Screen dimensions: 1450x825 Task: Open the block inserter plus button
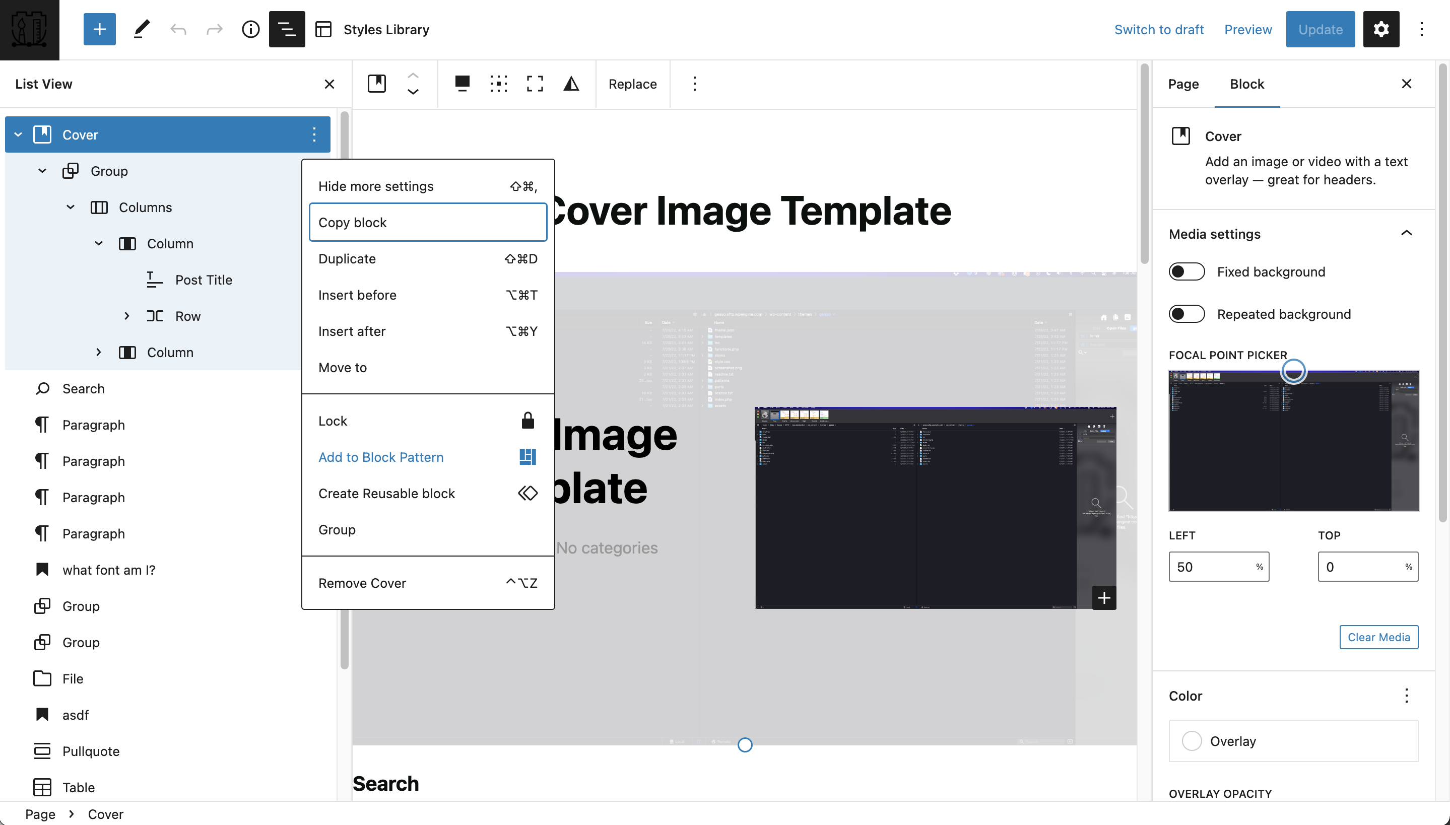99,29
